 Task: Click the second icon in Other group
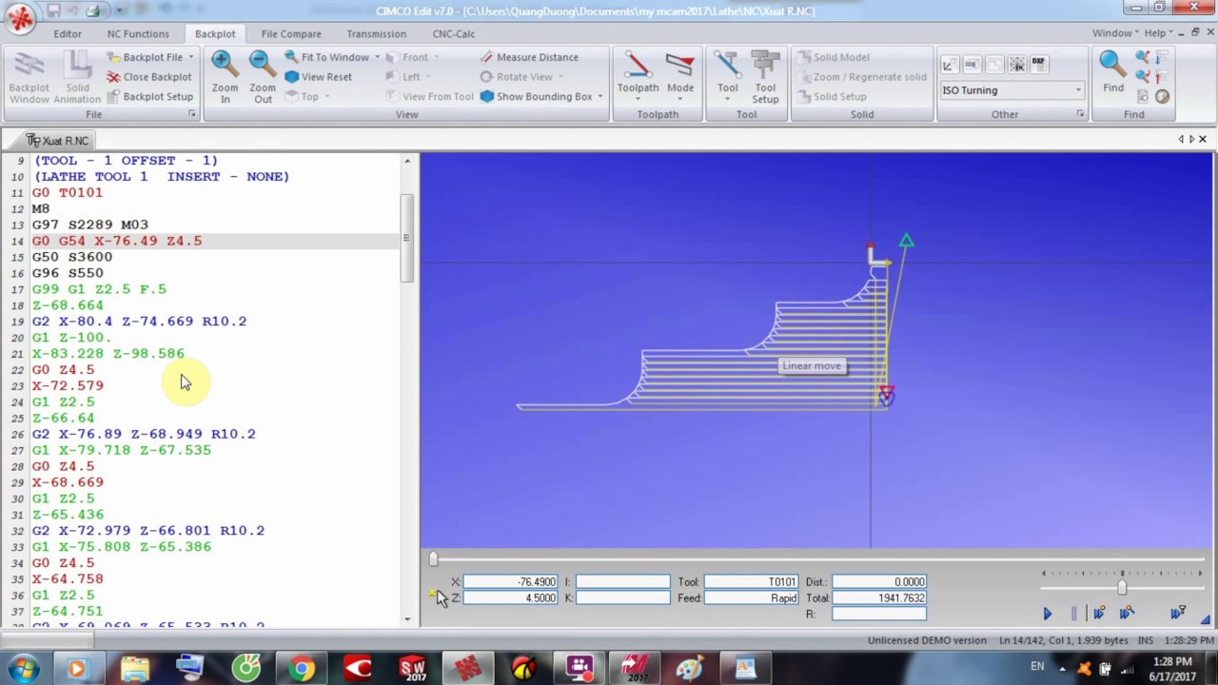pyautogui.click(x=972, y=64)
